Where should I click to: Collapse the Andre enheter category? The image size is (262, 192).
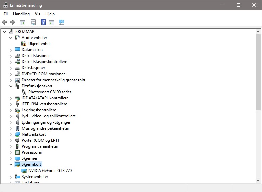(11, 38)
